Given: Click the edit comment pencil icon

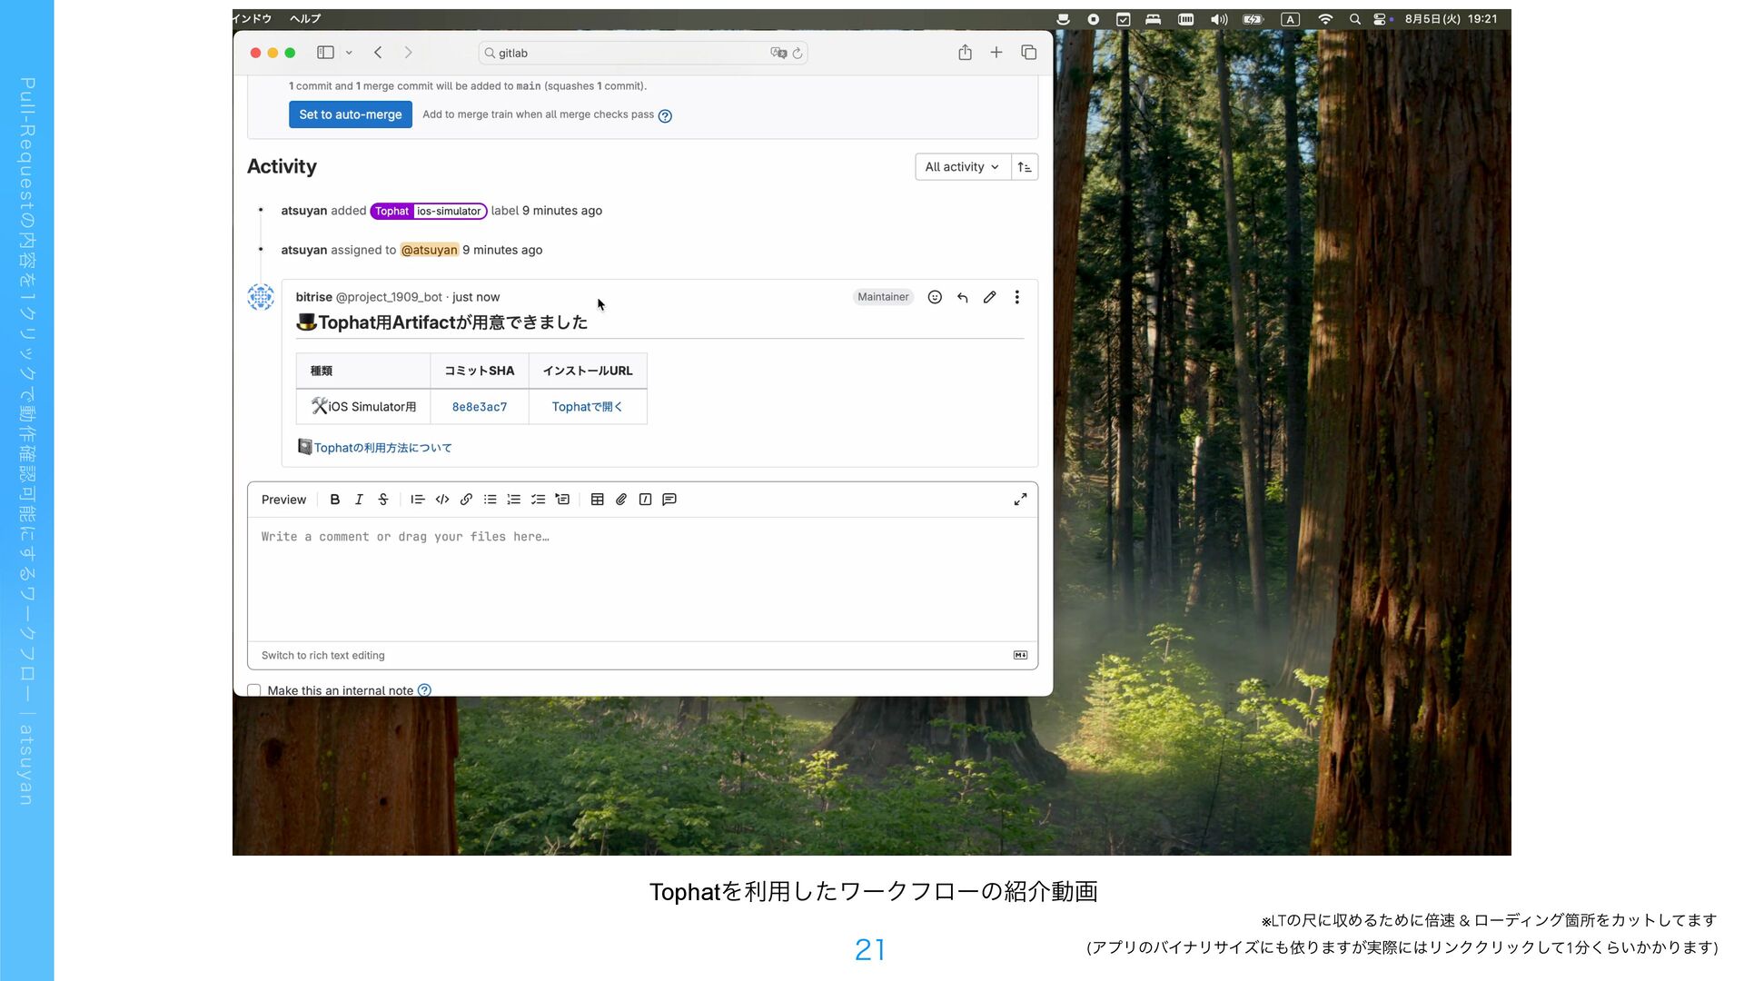Looking at the screenshot, I should (x=989, y=297).
